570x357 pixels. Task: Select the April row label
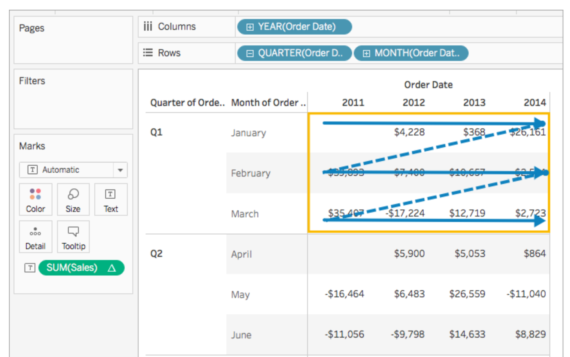point(241,254)
